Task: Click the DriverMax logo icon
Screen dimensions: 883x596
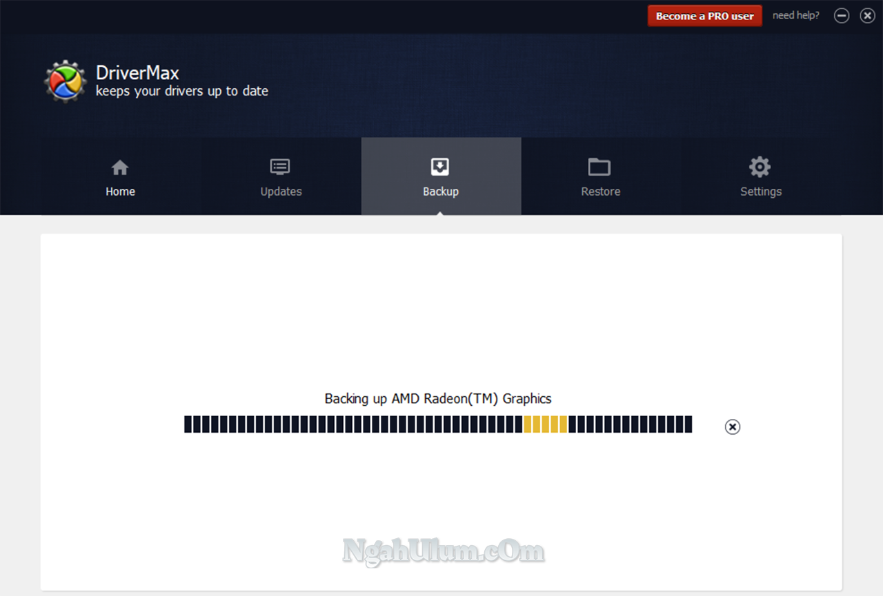Action: pos(65,81)
